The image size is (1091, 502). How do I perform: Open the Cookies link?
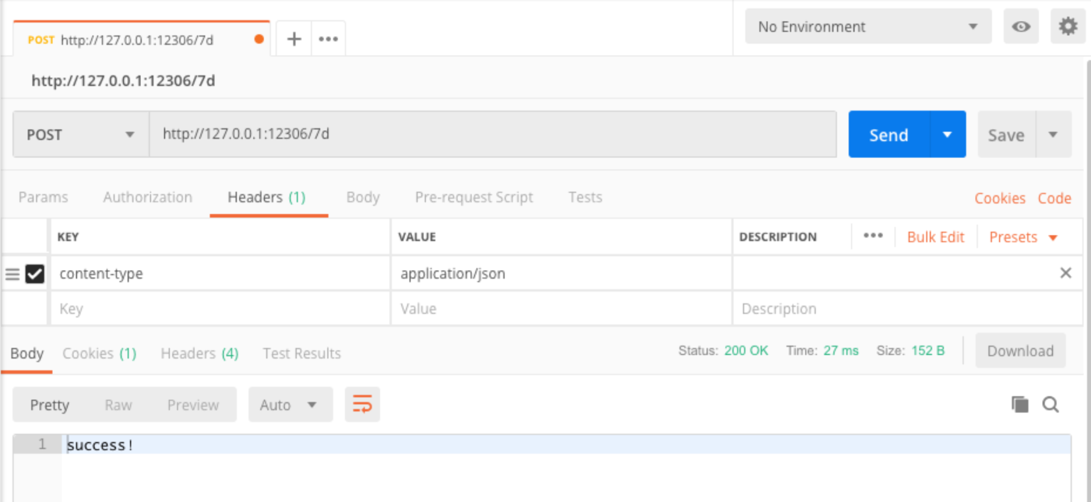point(1000,198)
